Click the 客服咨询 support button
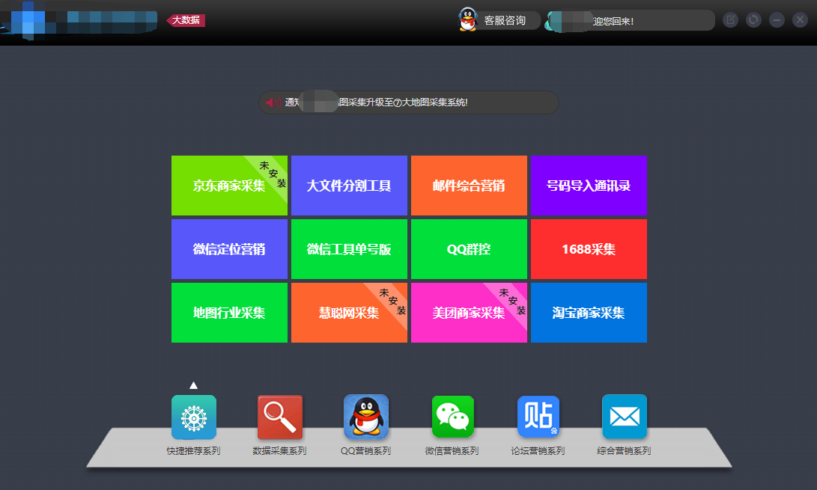Image resolution: width=817 pixels, height=490 pixels. [499, 20]
